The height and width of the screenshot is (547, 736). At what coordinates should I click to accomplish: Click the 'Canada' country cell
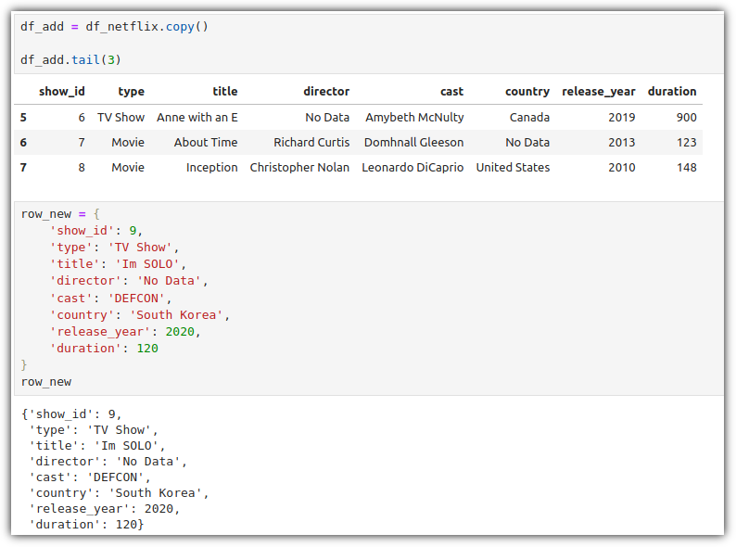click(x=529, y=118)
